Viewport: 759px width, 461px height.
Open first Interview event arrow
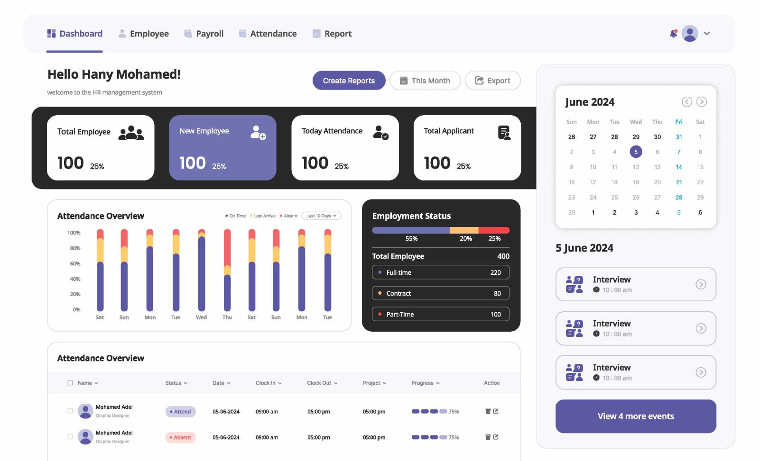(701, 284)
